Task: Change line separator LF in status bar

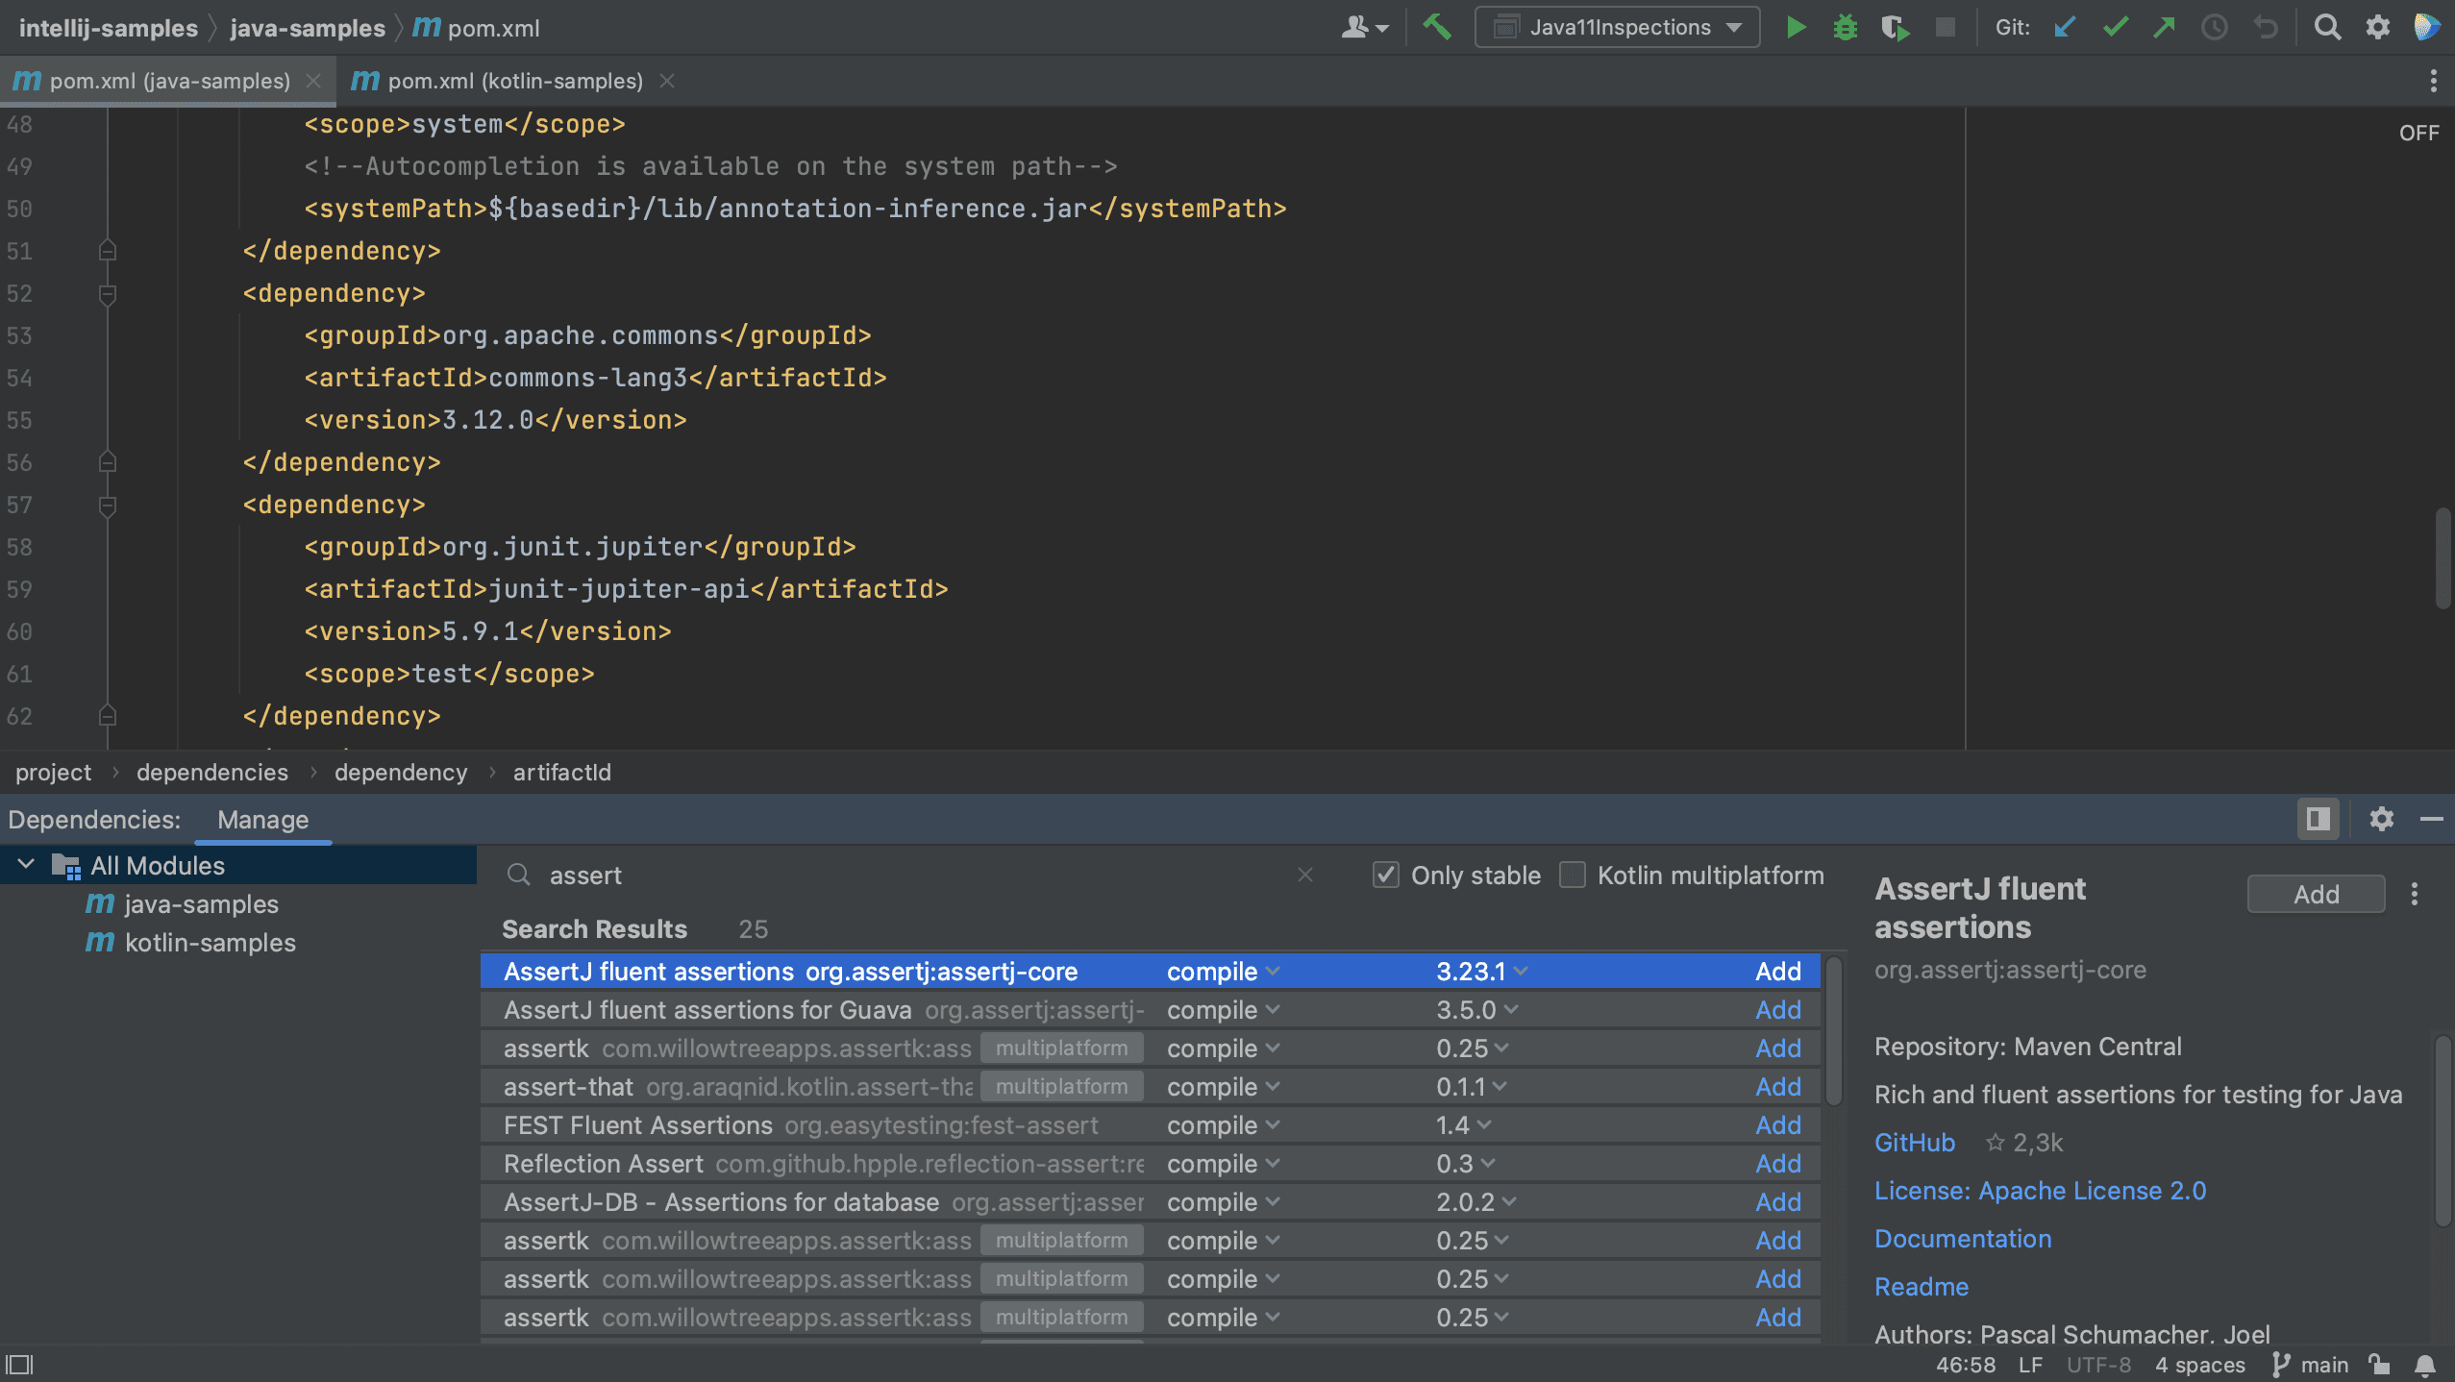Action: click(x=2030, y=1365)
